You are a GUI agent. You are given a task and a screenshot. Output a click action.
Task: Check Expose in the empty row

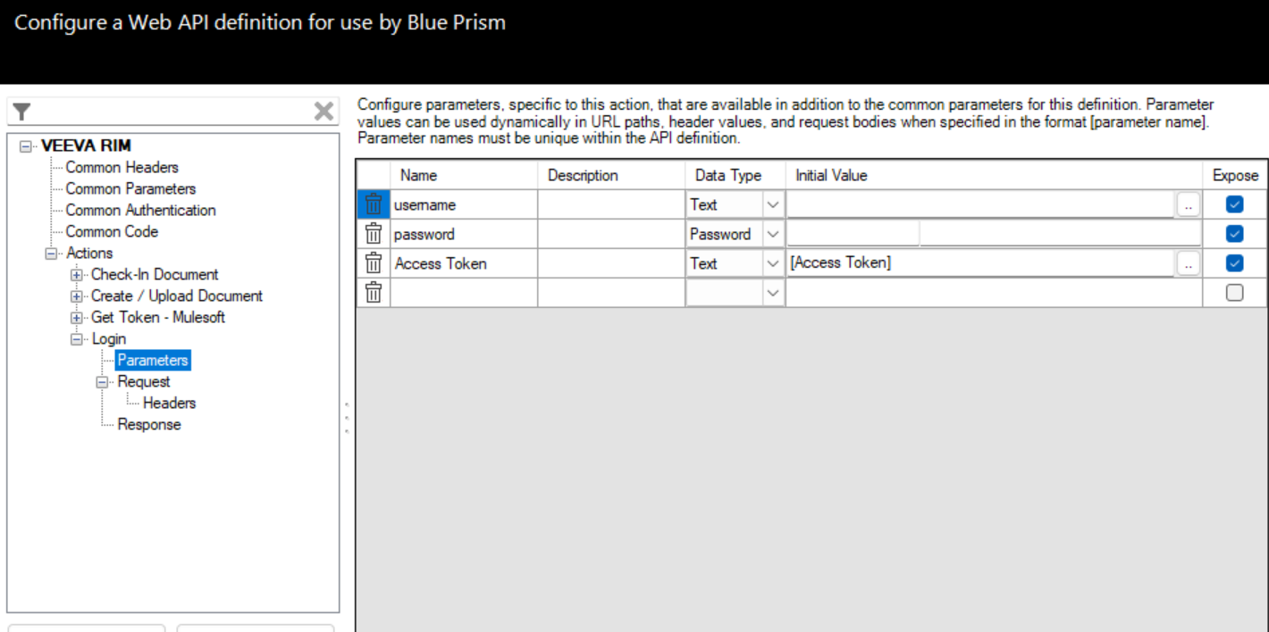pos(1234,292)
